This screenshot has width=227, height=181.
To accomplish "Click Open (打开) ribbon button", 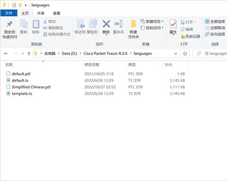I will click(188, 22).
